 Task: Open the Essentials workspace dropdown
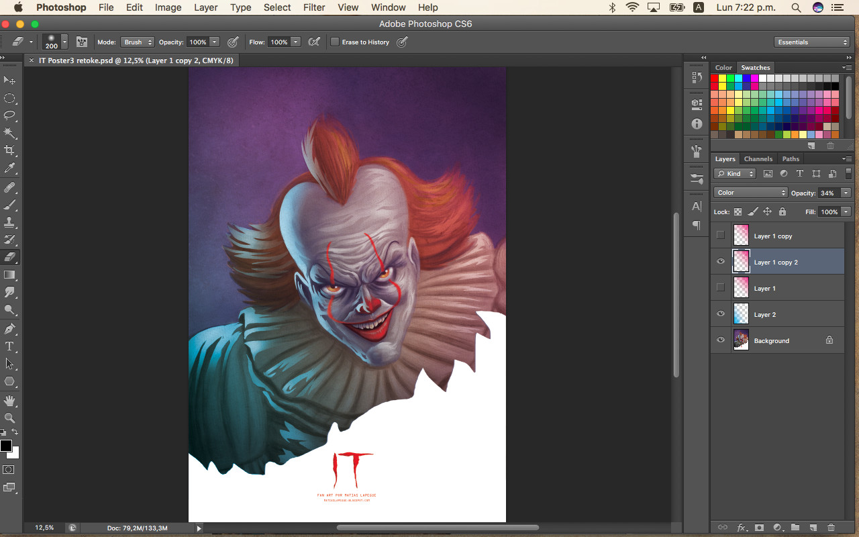coord(812,42)
